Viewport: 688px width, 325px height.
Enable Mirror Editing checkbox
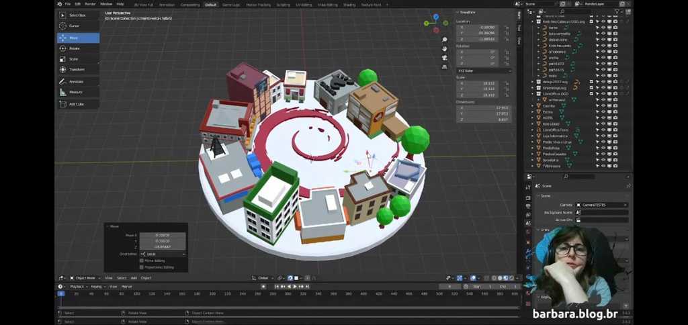coord(141,261)
